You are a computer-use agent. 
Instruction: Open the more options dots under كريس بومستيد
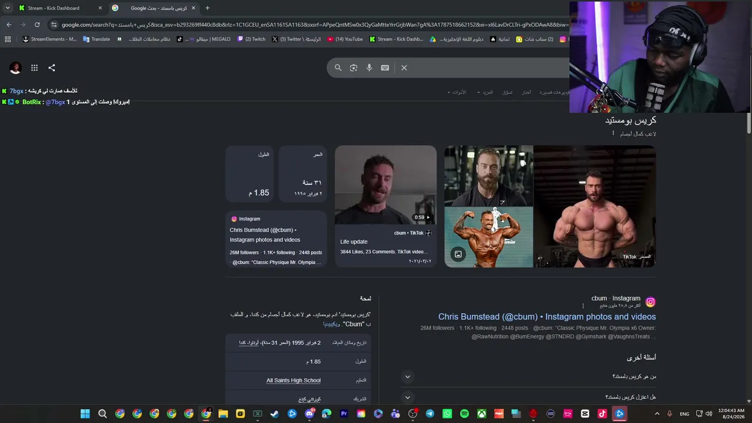click(613, 133)
